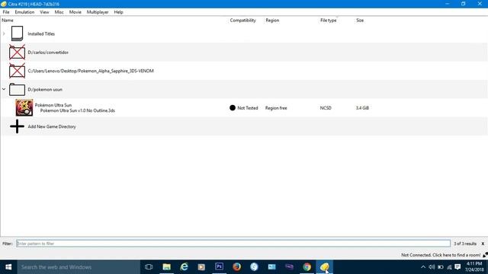Click the battery icon in system tray

click(441, 267)
